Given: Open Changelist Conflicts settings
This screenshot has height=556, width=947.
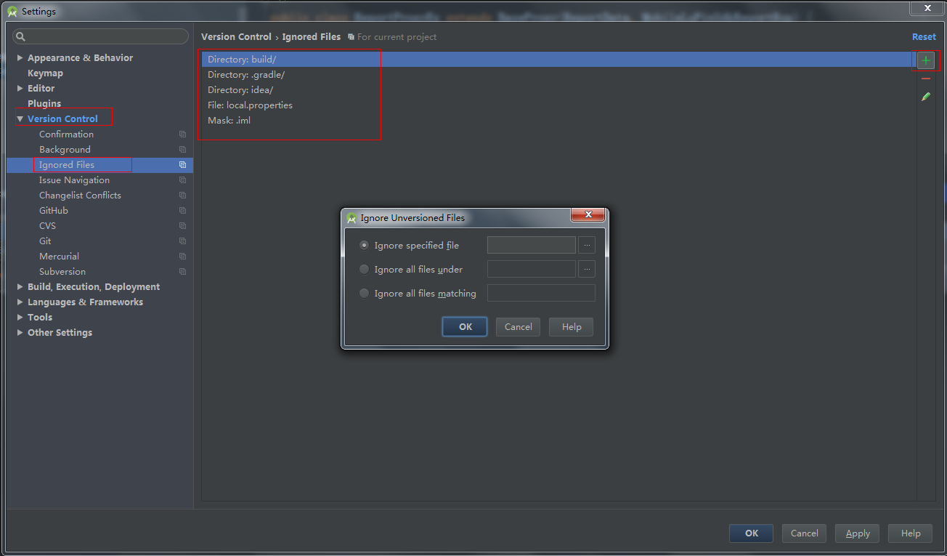Looking at the screenshot, I should tap(80, 196).
